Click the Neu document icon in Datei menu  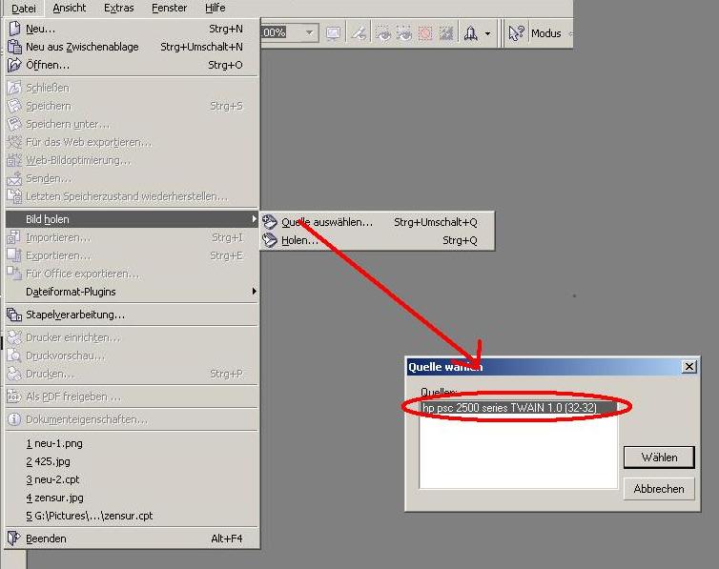tap(13, 29)
